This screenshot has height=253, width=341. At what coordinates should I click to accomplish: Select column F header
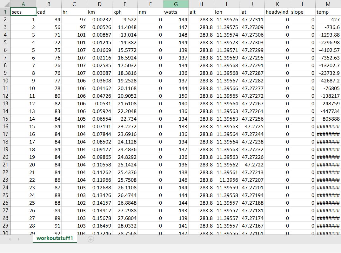(x=150, y=4)
